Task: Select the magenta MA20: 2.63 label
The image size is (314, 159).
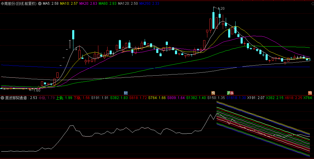Action: 88,4
